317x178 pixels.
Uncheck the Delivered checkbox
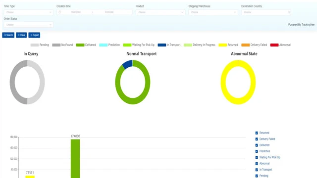pyautogui.click(x=257, y=145)
